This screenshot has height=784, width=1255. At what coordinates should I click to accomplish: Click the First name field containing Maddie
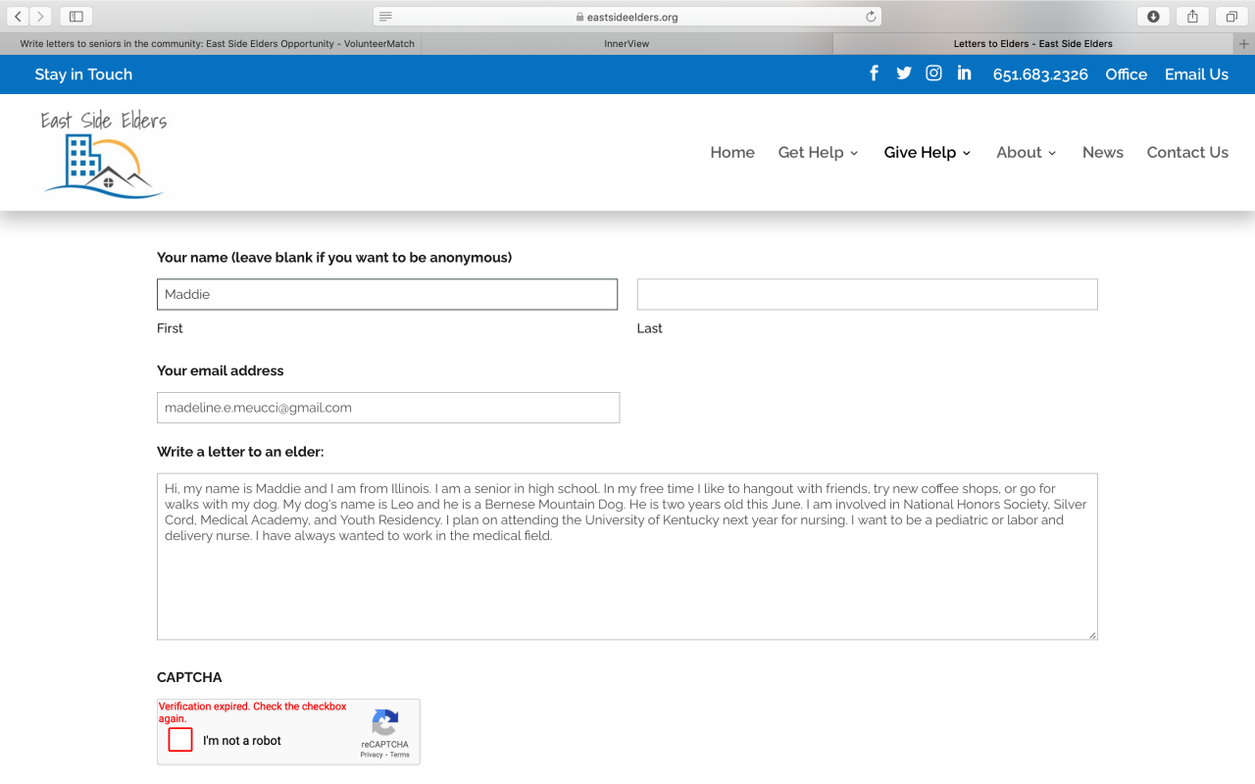[387, 294]
